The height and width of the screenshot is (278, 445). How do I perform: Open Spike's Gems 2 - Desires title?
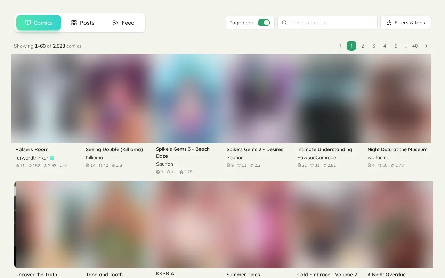coord(255,149)
